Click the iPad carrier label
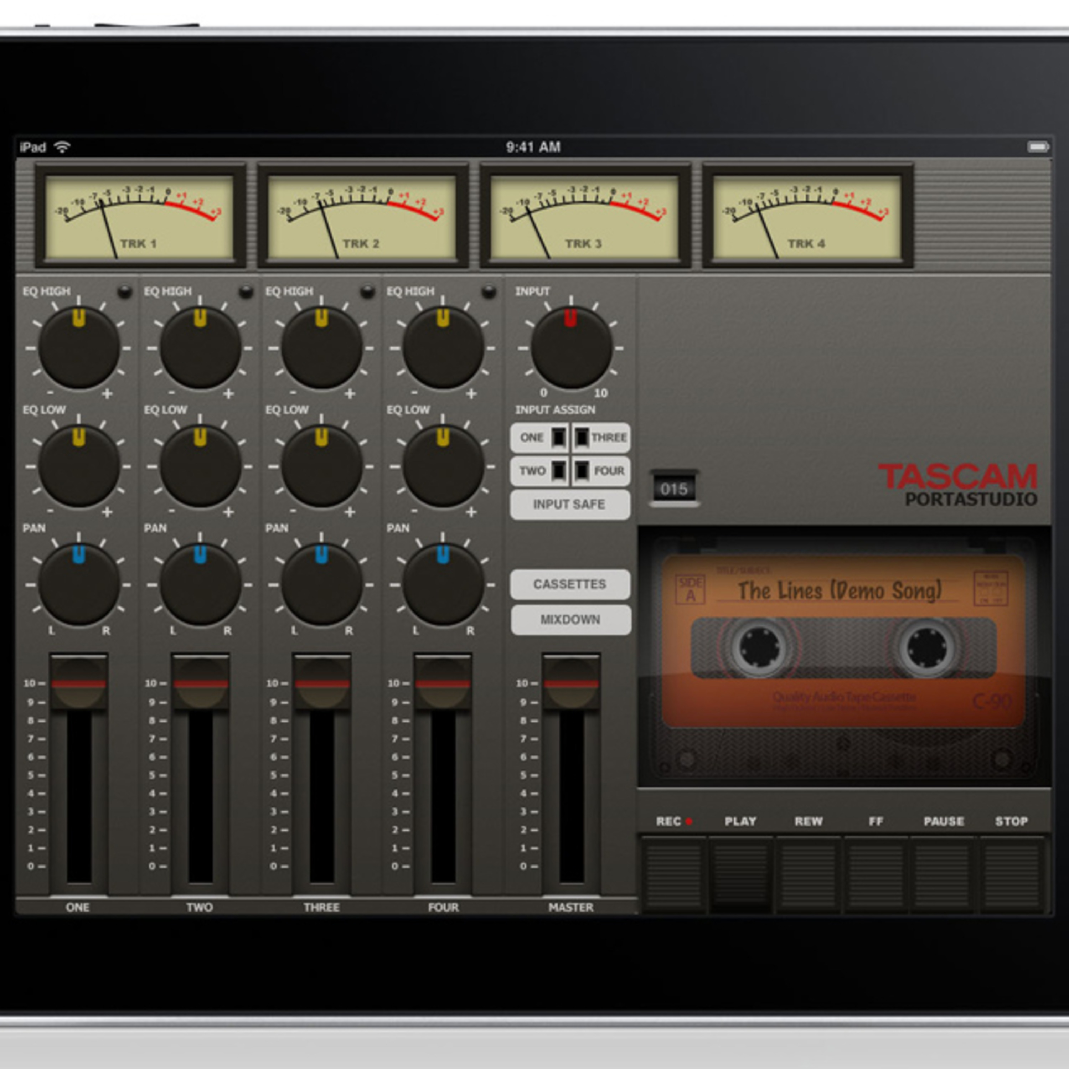Screen dimensions: 1069x1069 (33, 147)
